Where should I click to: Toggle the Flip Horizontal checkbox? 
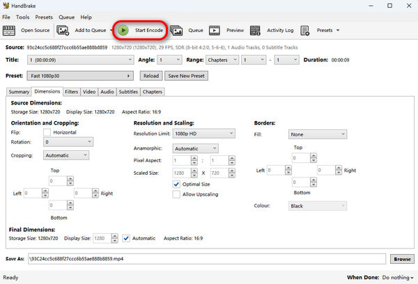click(x=47, y=132)
